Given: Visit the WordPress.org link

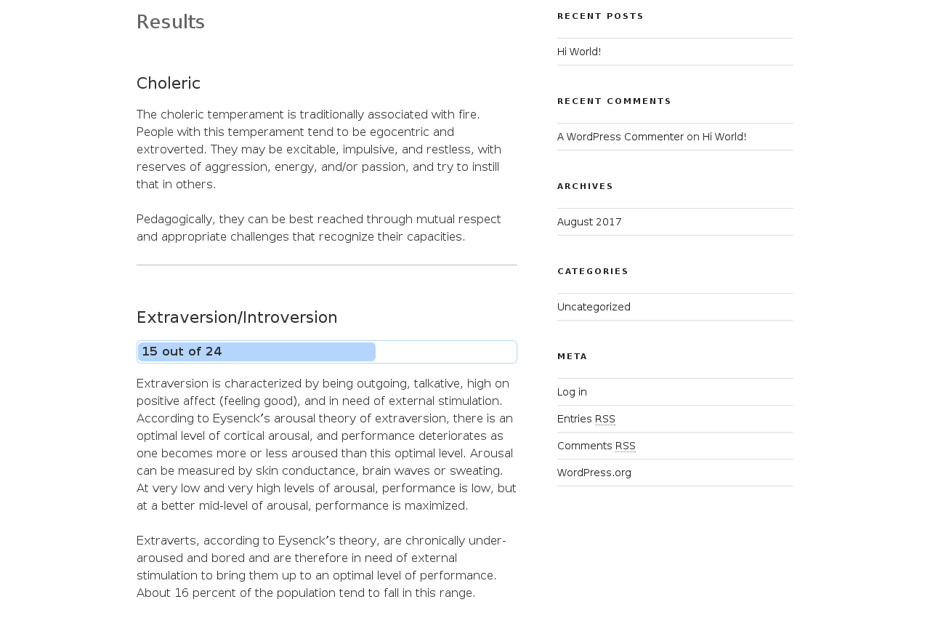Looking at the screenshot, I should (x=594, y=473).
